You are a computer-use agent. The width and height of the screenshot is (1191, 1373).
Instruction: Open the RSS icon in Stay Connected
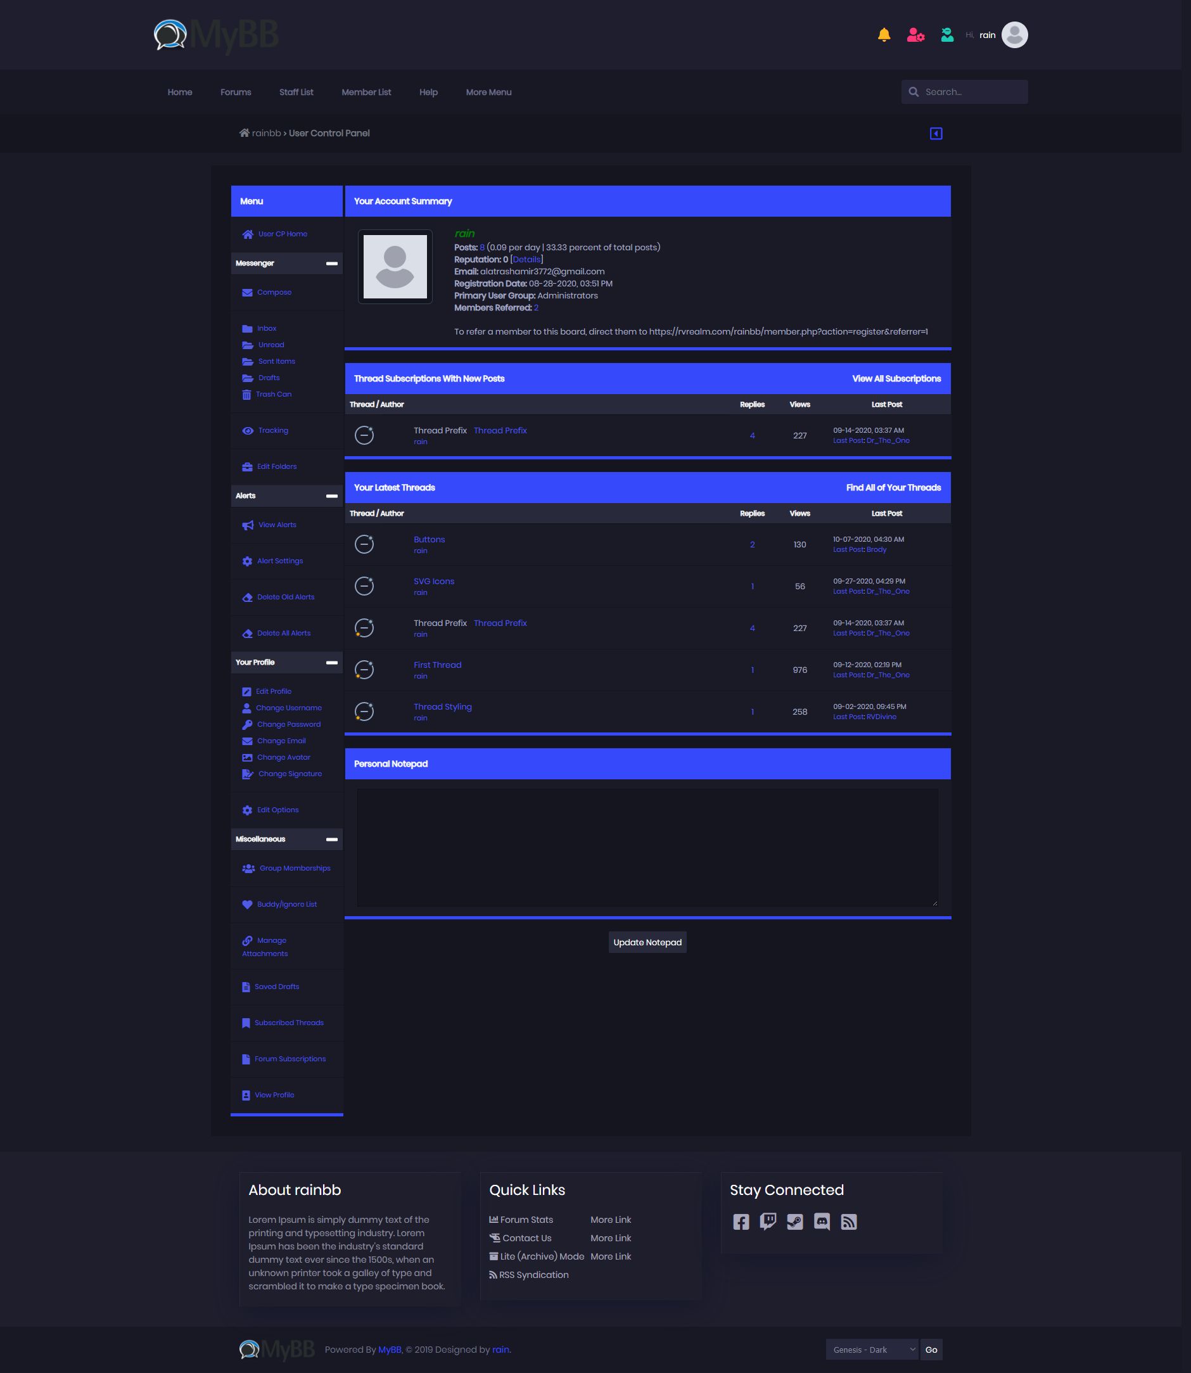[x=849, y=1222]
